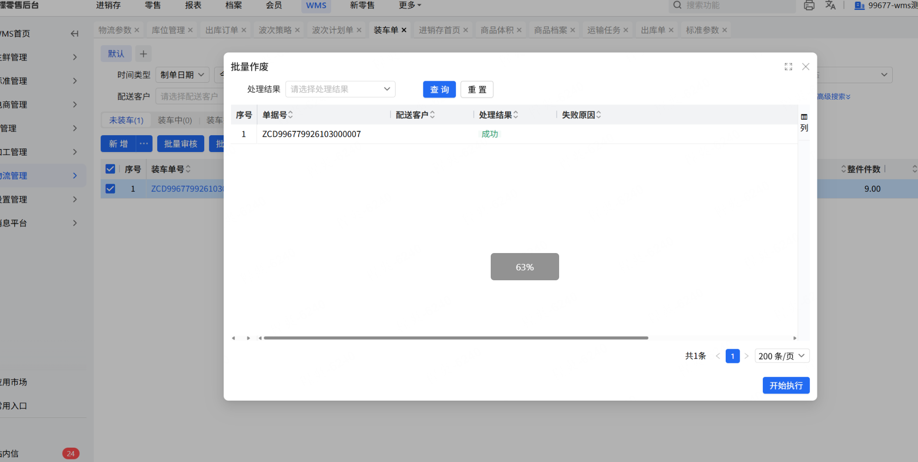Collapse the left sidebar menu
This screenshot has width=918, height=462.
point(74,34)
